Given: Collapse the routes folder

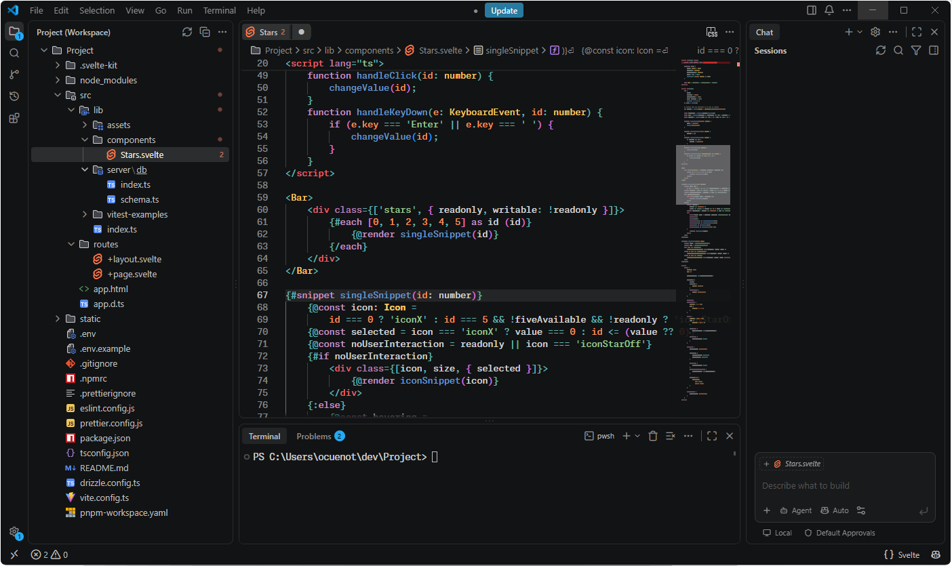Looking at the screenshot, I should (71, 244).
